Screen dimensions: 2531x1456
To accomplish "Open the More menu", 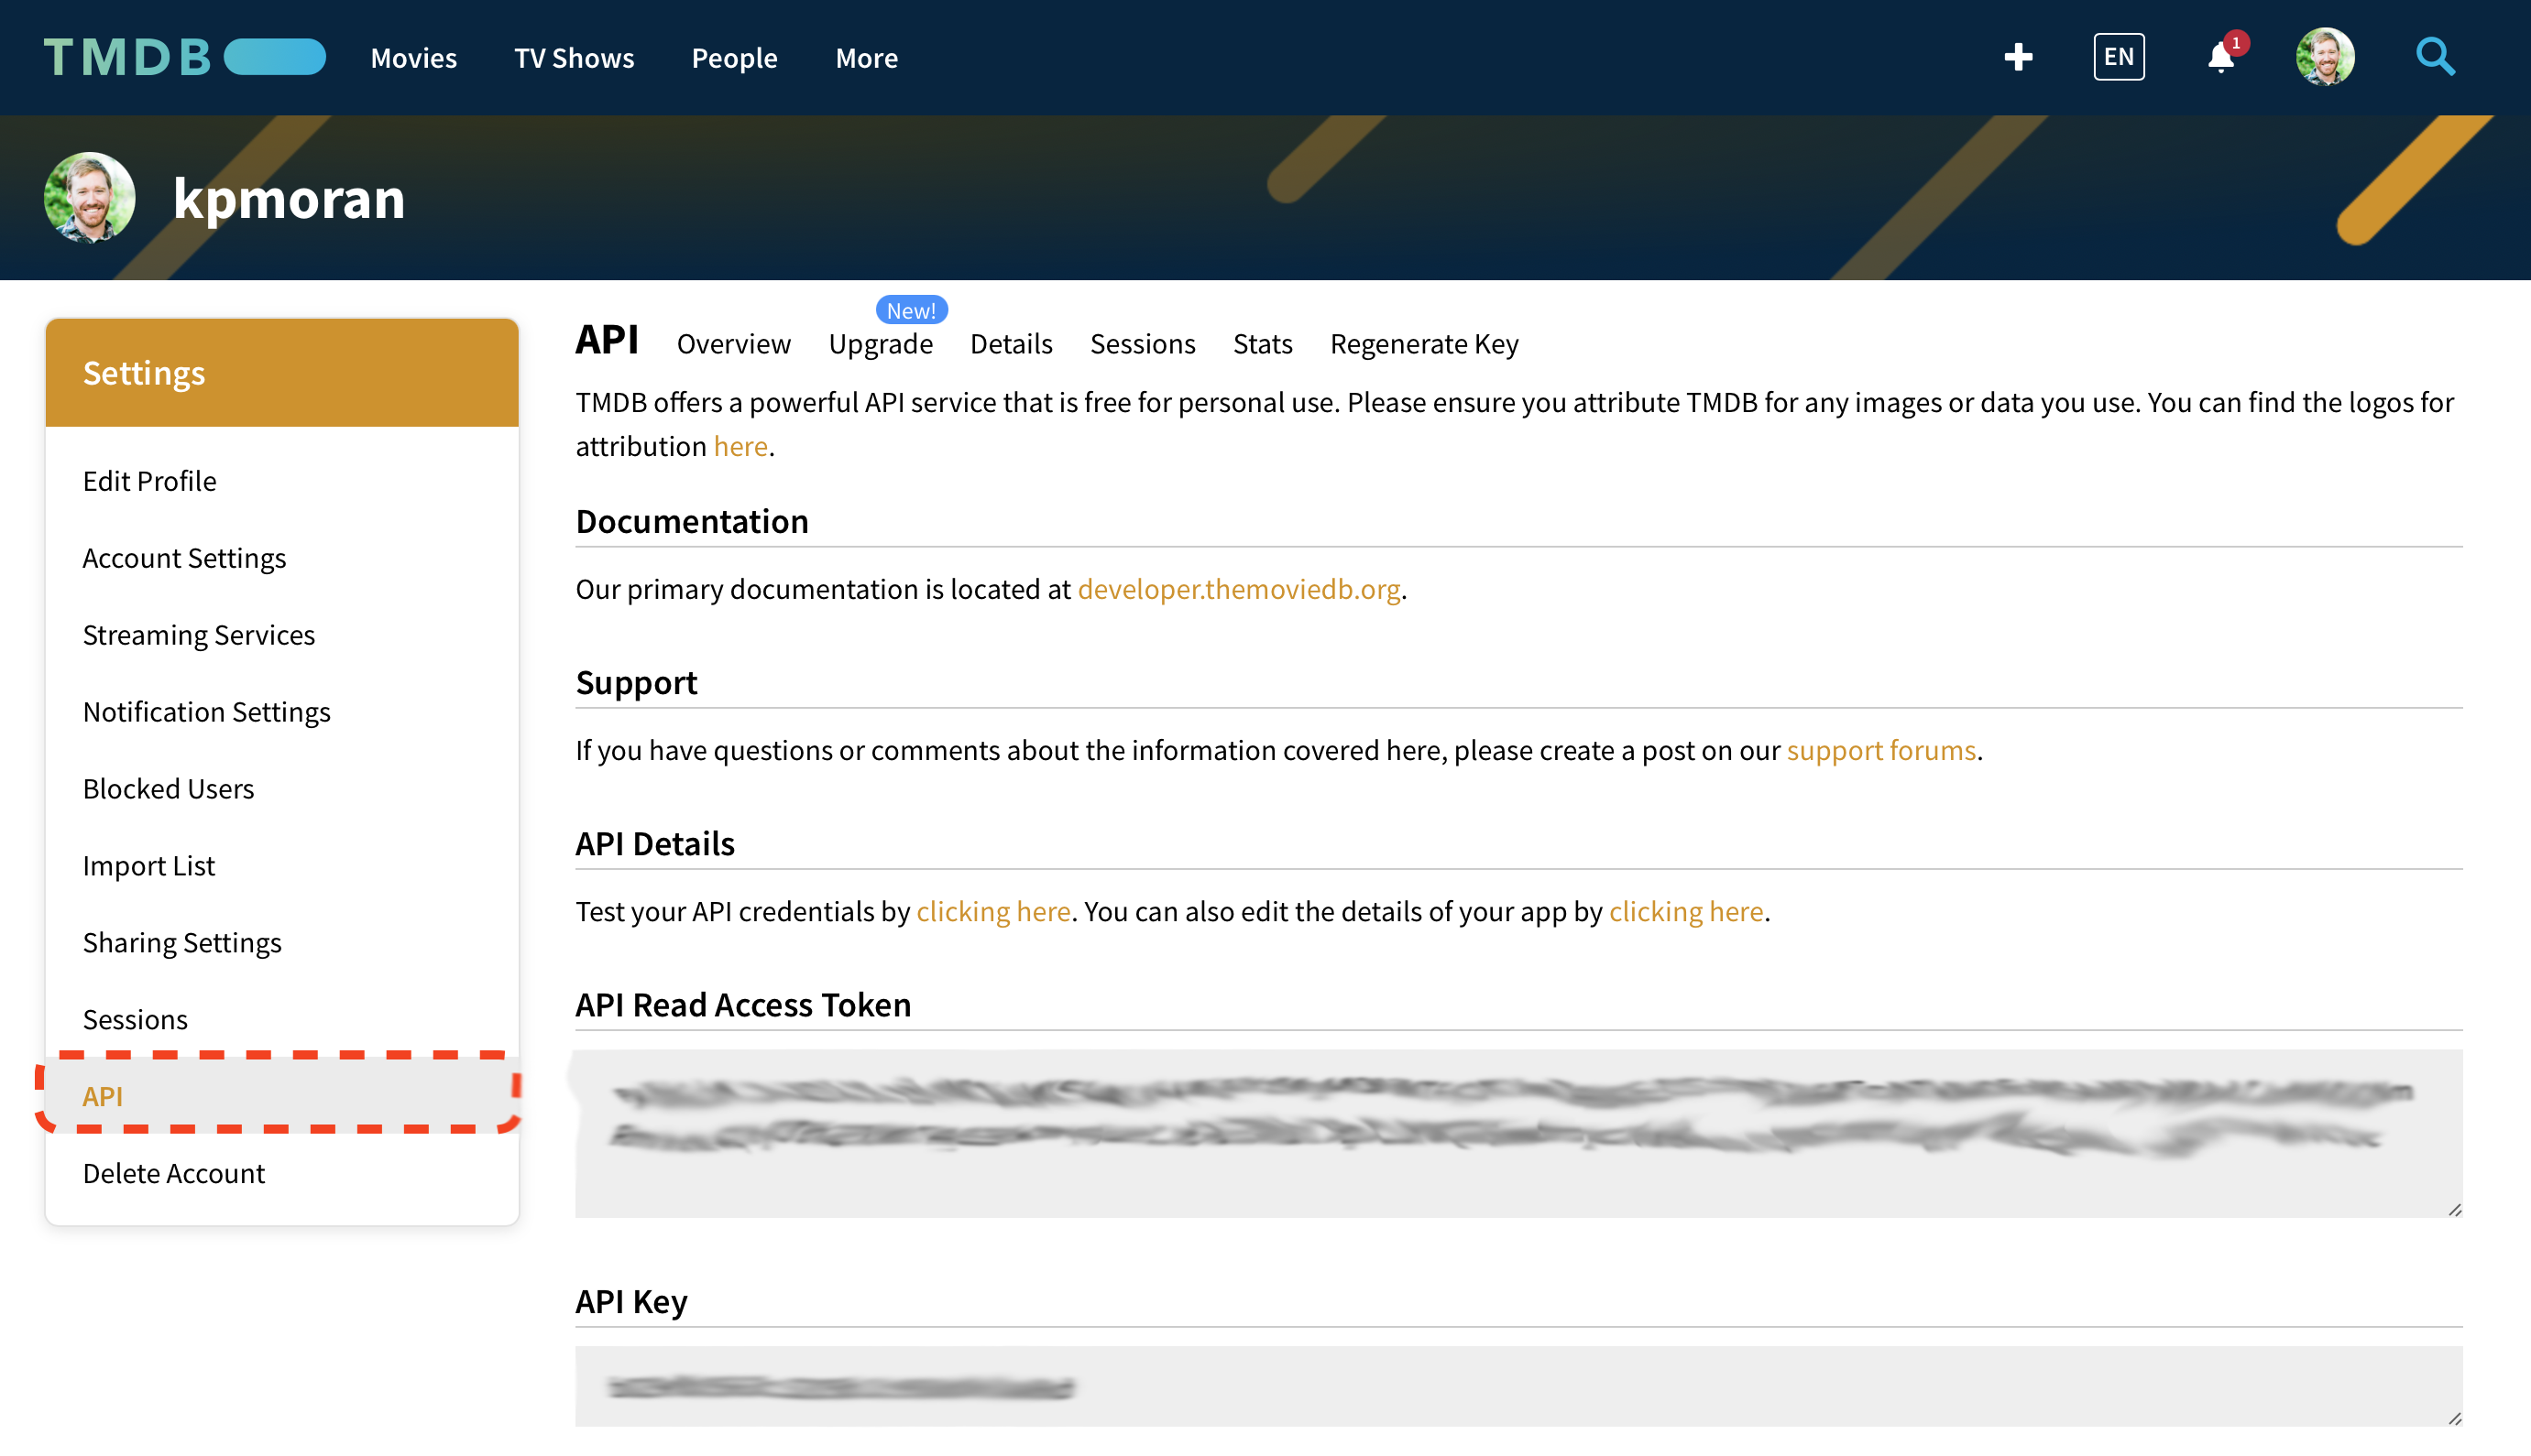I will pos(865,58).
